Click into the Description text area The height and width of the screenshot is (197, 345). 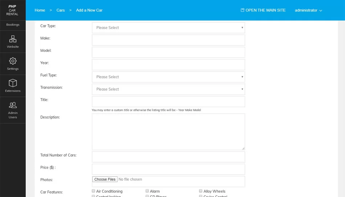point(168,131)
